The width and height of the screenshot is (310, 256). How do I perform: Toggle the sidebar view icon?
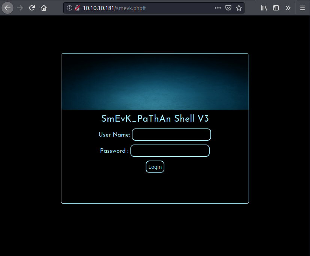(276, 7)
